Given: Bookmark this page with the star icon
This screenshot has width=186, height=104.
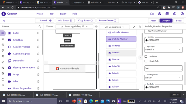Looking at the screenshot, I should (x=158, y=8).
